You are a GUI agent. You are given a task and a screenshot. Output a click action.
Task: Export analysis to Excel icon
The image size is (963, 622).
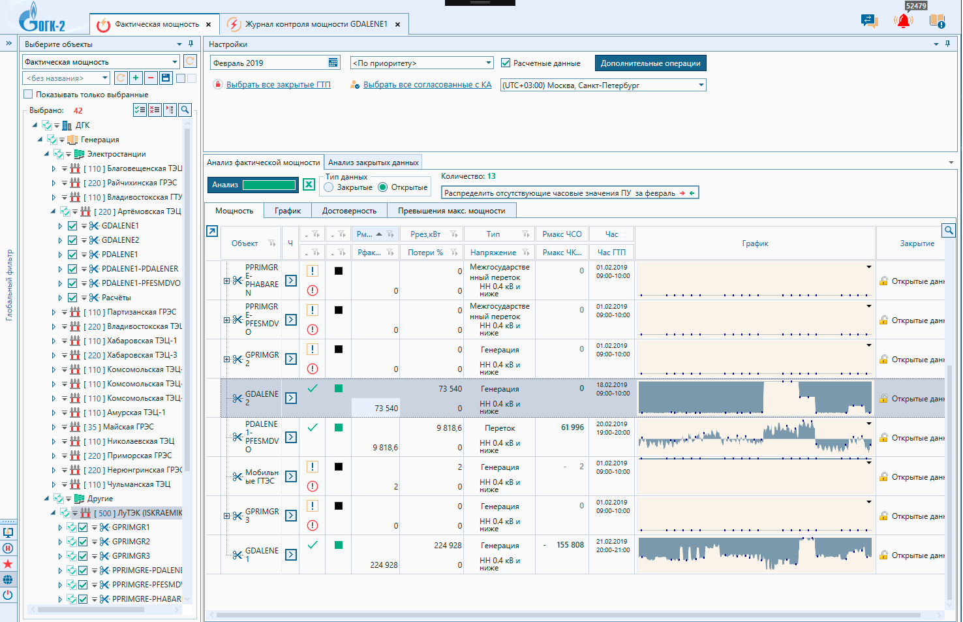(x=309, y=185)
